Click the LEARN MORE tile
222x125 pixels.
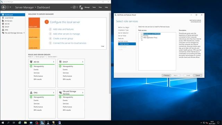[34, 44]
